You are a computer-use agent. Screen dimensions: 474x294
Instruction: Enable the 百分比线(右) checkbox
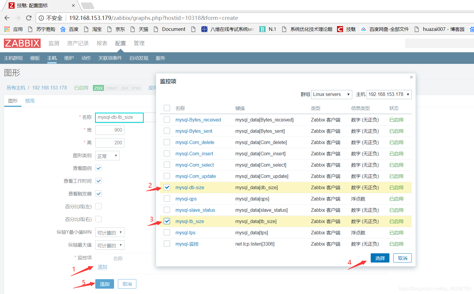pyautogui.click(x=99, y=219)
